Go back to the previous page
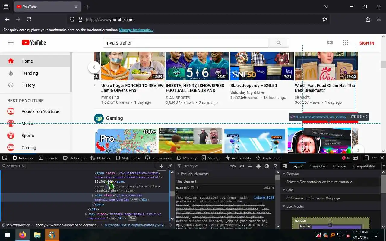This screenshot has width=386, height=241. [7, 20]
